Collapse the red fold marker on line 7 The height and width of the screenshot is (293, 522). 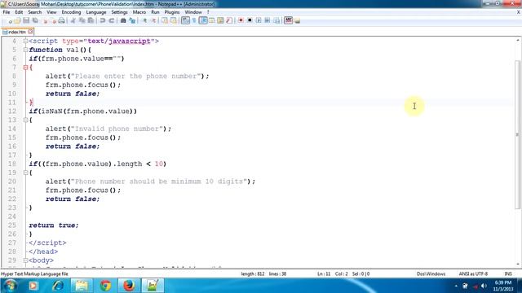coord(25,68)
